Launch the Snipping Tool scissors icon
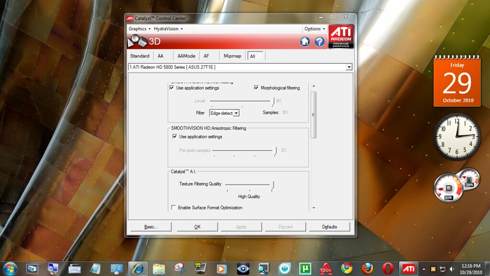Viewport: 490px width, 276px height. 180,269
